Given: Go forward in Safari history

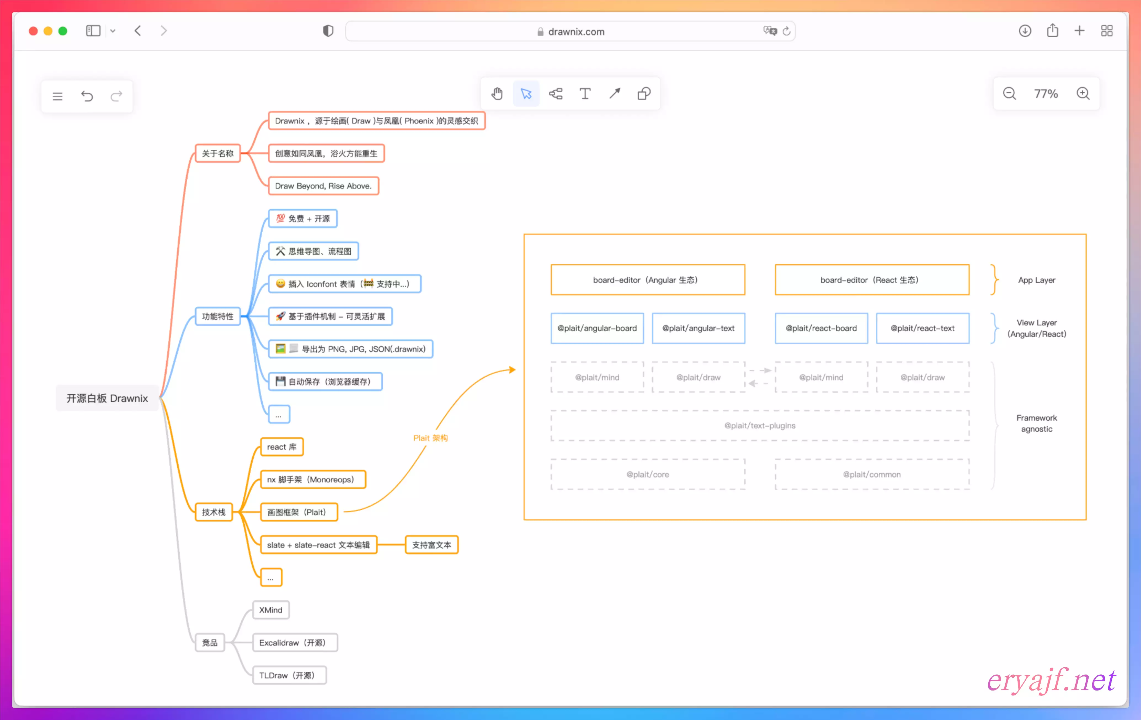Looking at the screenshot, I should point(164,31).
